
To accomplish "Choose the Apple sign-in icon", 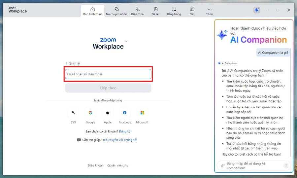I will click(108, 113).
